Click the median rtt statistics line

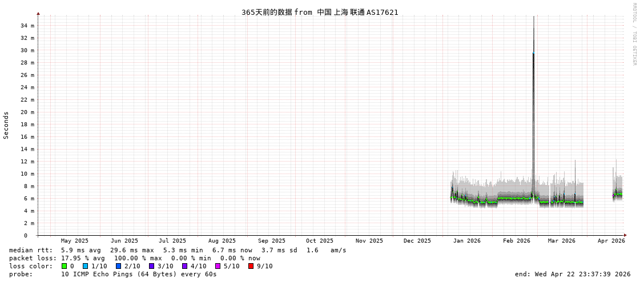pos(178,250)
